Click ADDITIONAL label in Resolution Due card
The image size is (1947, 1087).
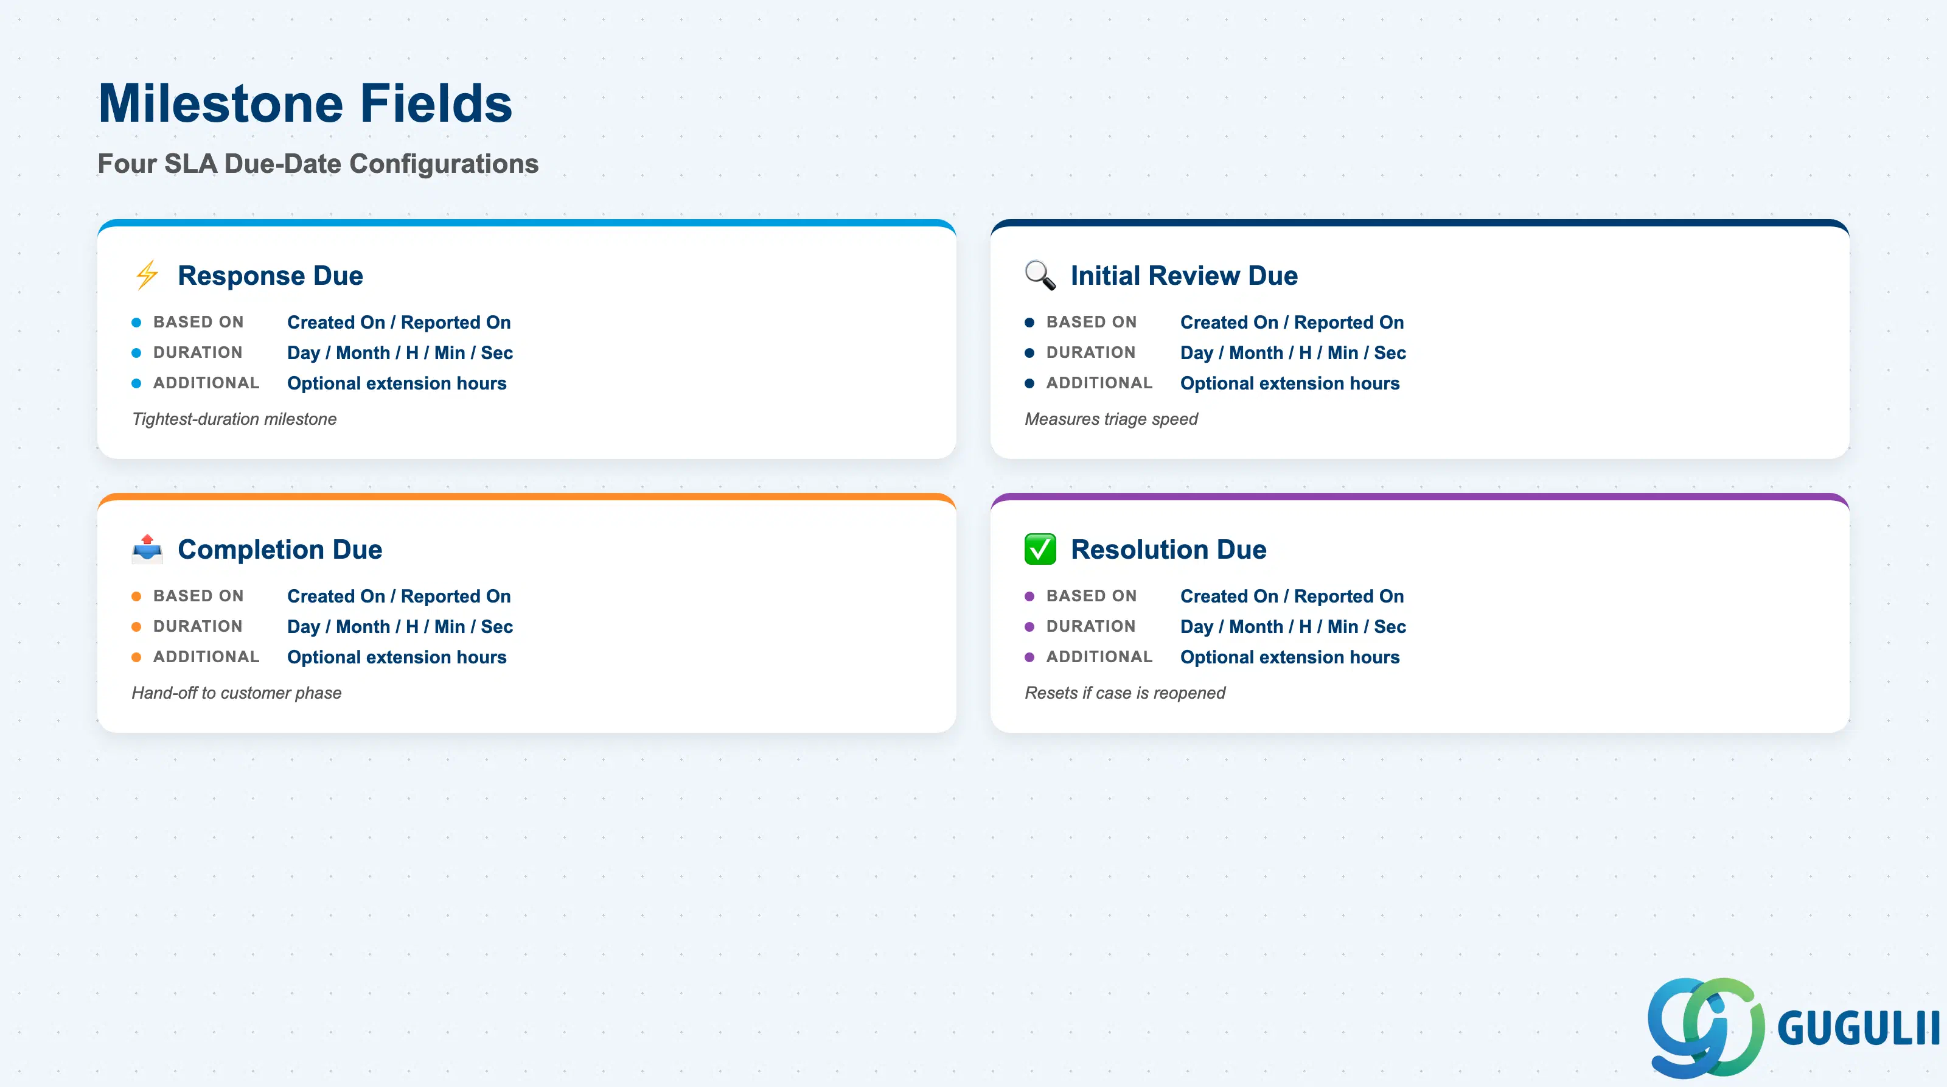[1099, 656]
